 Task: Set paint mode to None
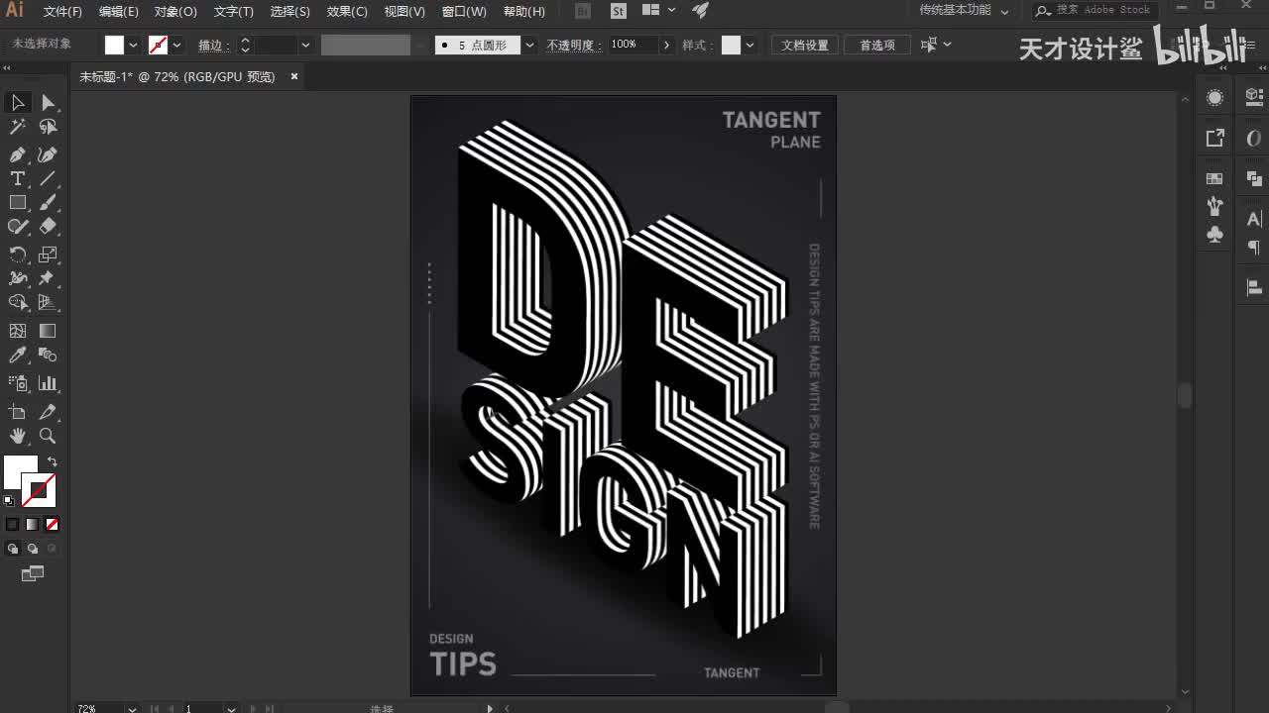(x=52, y=524)
